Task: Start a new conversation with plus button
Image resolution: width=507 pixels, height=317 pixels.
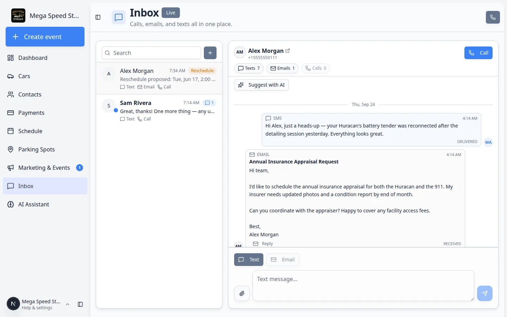Action: click(210, 53)
